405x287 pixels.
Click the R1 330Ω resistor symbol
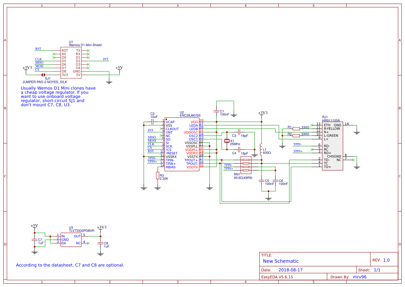pyautogui.click(x=296, y=129)
